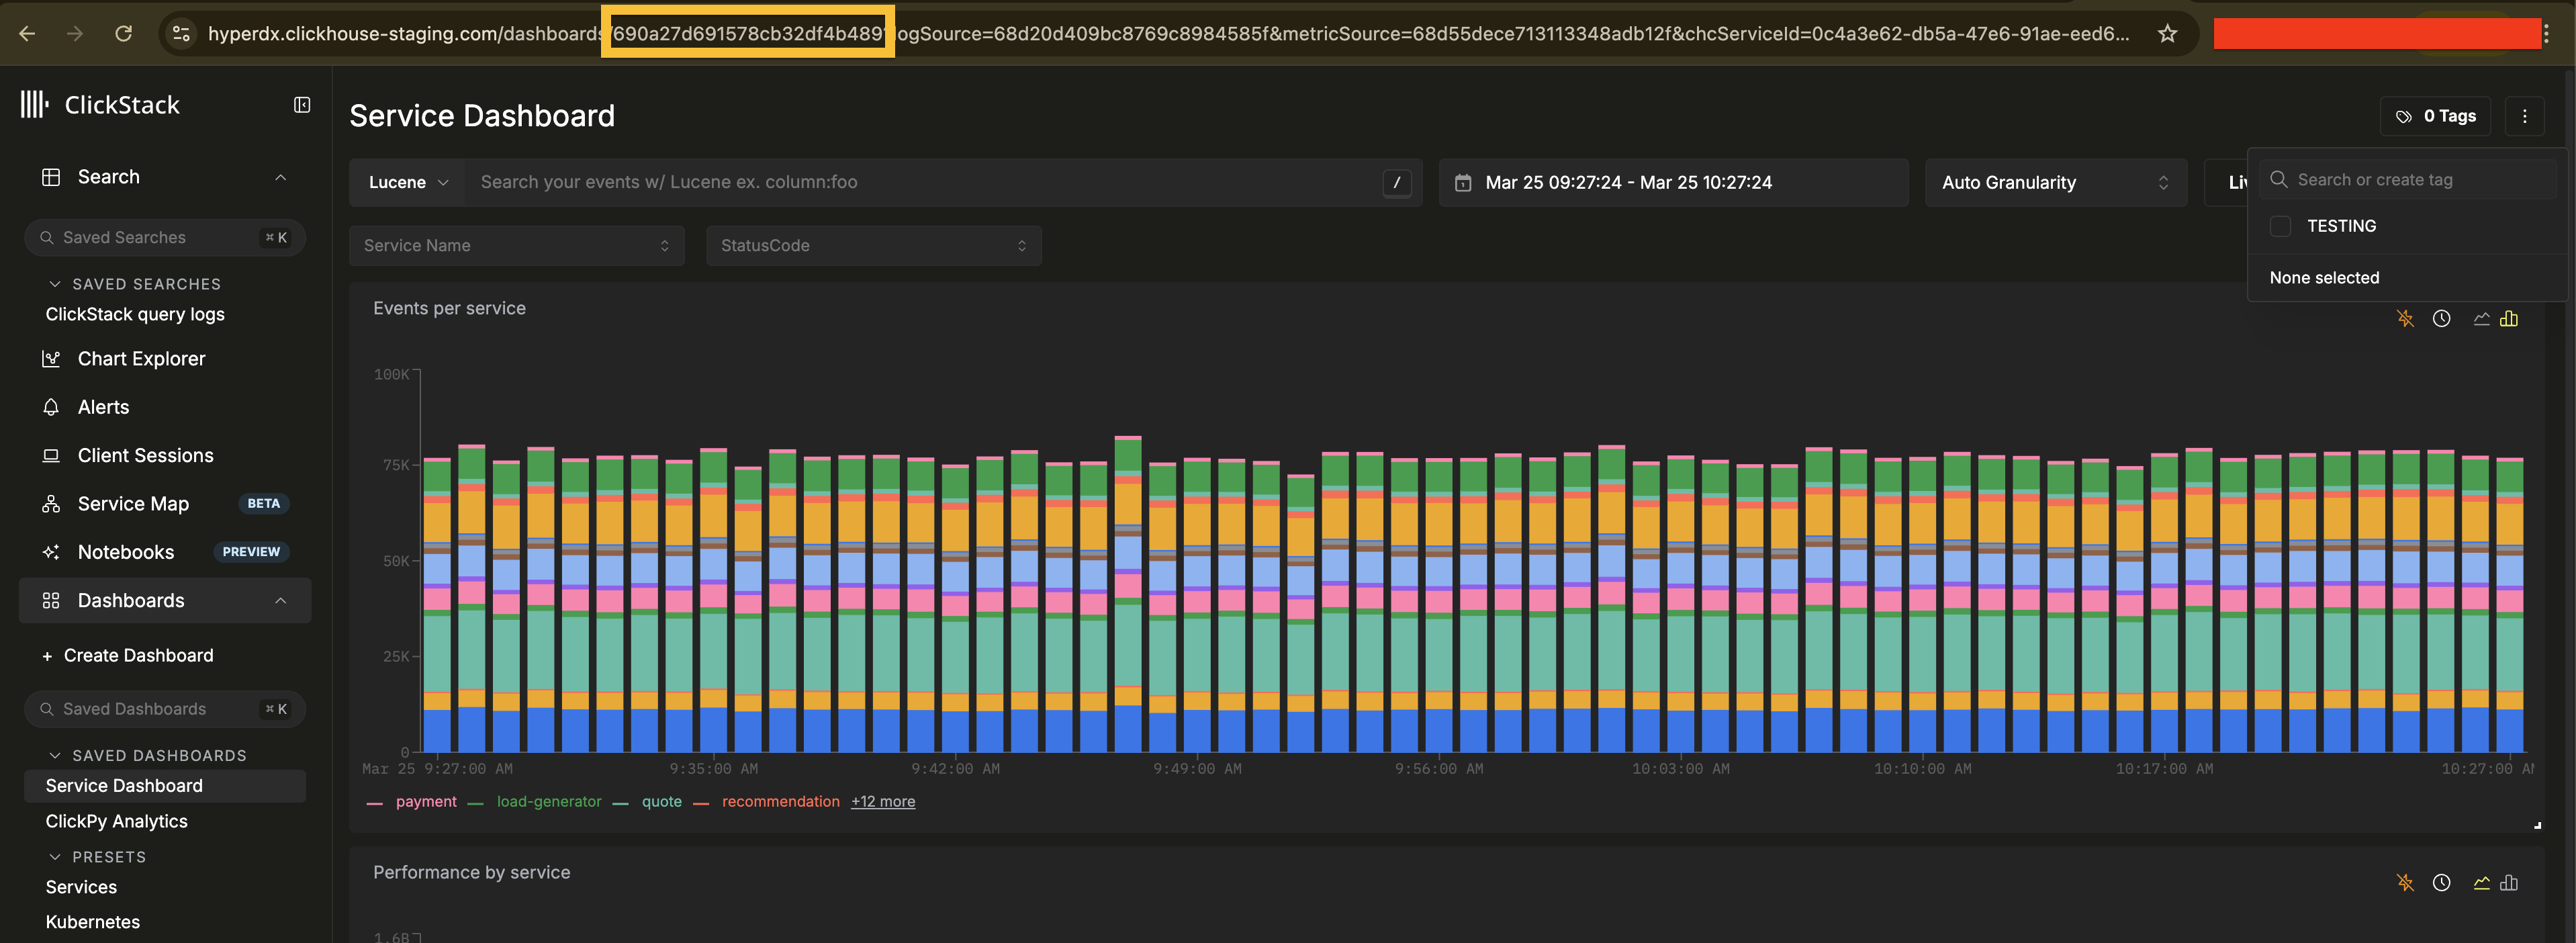
Task: Switch Performance by service to bar chart
Action: [2509, 883]
